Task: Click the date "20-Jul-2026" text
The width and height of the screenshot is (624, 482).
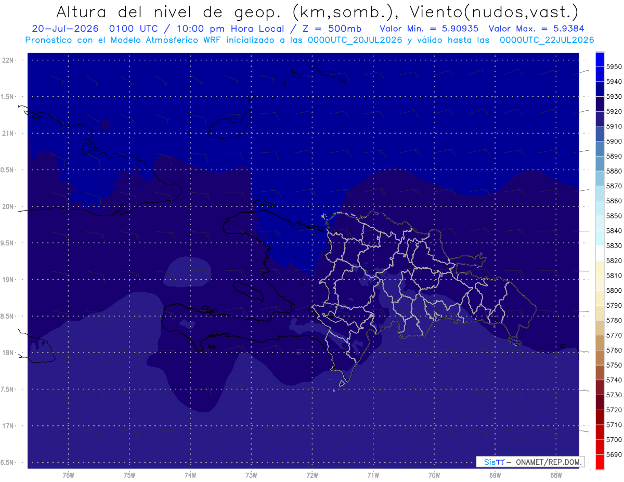Action: point(65,29)
